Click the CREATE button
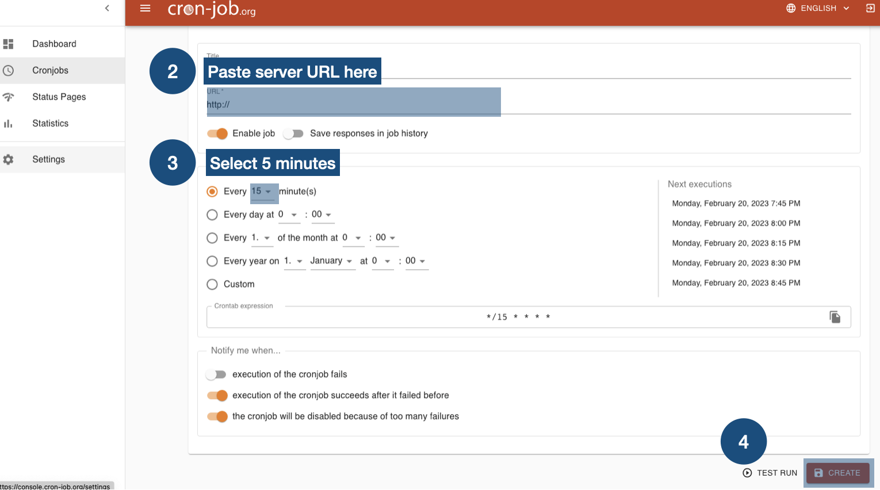 [837, 473]
